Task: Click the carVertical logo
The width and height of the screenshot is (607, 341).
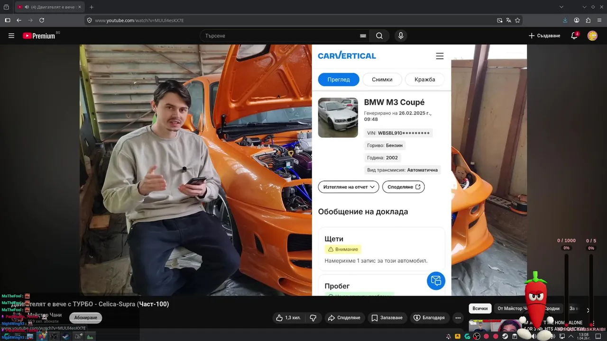Action: (x=347, y=55)
